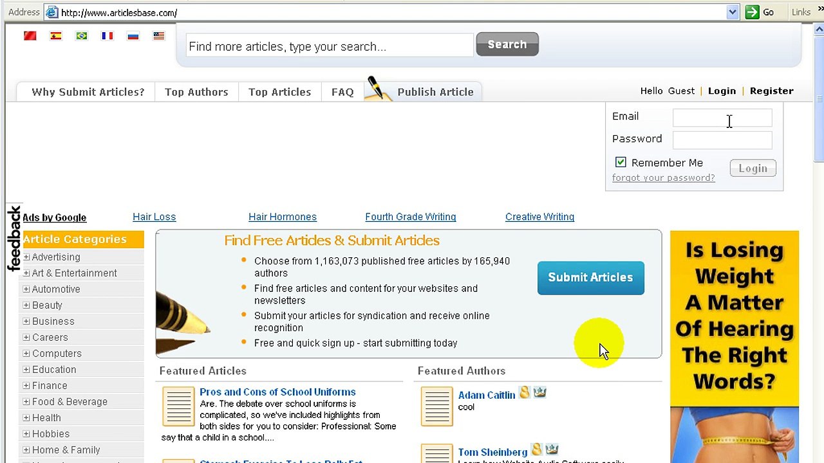Open the Top Articles tab
The height and width of the screenshot is (463, 824).
point(279,92)
